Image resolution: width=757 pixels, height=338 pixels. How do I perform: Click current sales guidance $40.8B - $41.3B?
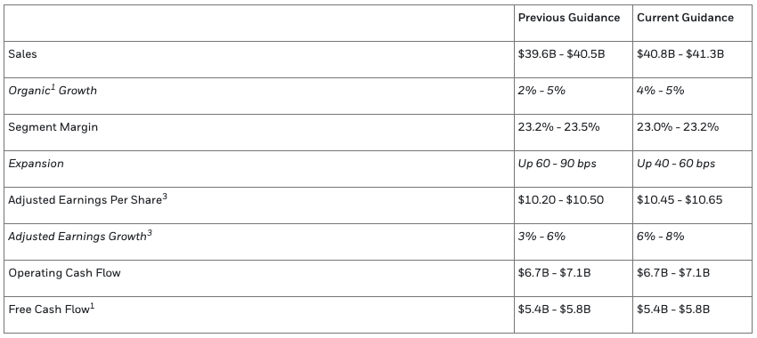coord(680,54)
